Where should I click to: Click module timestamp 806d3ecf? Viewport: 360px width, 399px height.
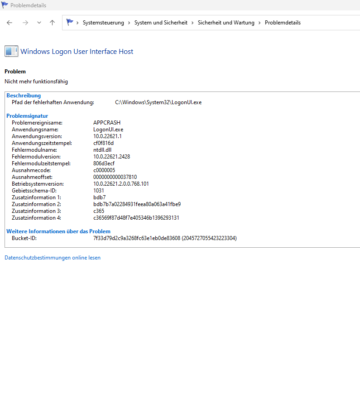tap(104, 163)
